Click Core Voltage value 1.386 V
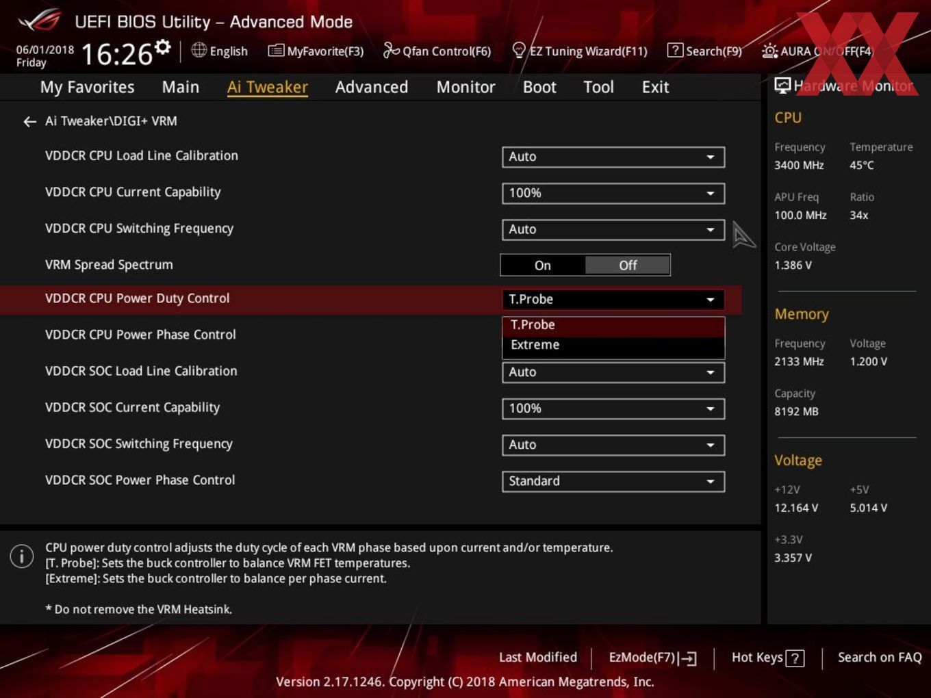This screenshot has height=698, width=931. pos(793,266)
